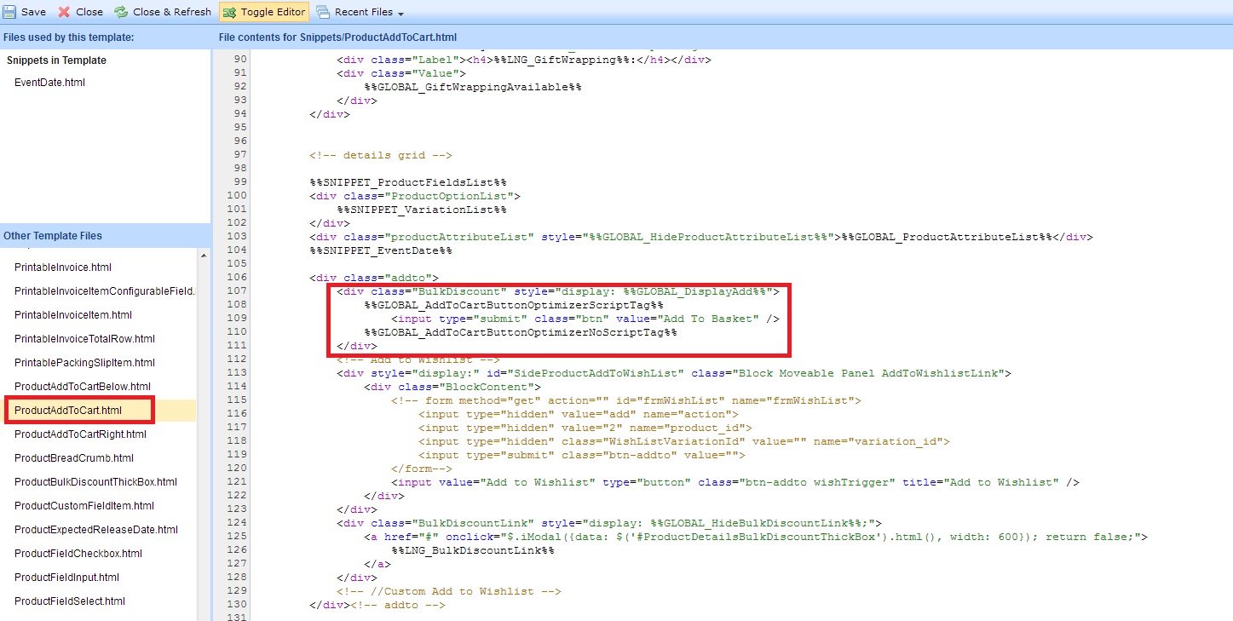The width and height of the screenshot is (1233, 621).
Task: Open PrintablePackingSlipItem.html file
Action: (x=84, y=363)
